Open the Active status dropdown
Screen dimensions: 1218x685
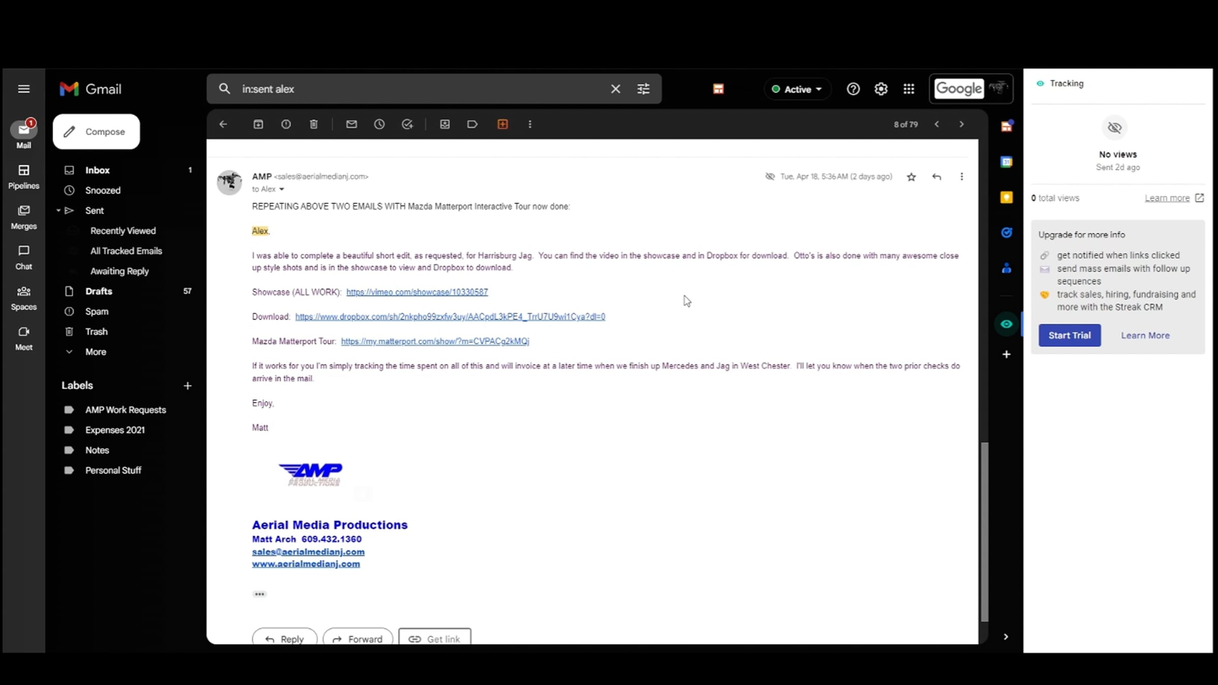[x=797, y=89]
